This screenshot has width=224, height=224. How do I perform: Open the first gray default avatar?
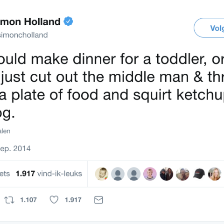tap(118, 174)
